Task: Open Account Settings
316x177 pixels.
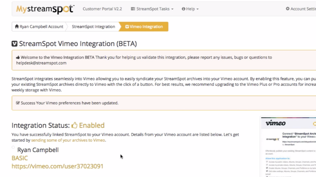Action: click(x=301, y=9)
